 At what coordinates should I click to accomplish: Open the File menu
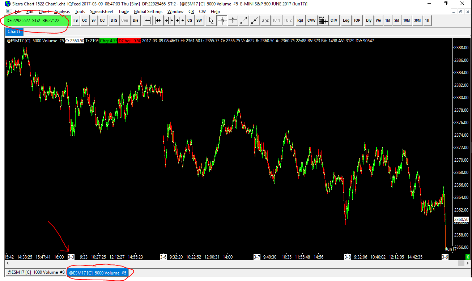18,12
